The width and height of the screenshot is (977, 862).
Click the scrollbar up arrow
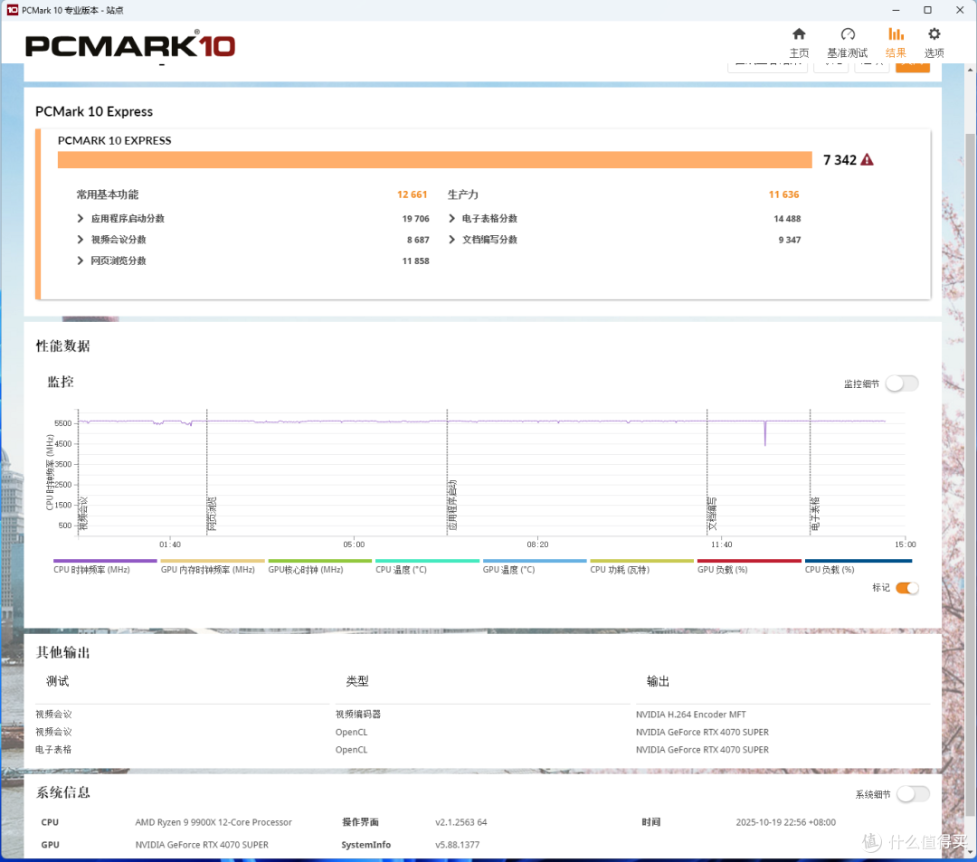click(970, 70)
